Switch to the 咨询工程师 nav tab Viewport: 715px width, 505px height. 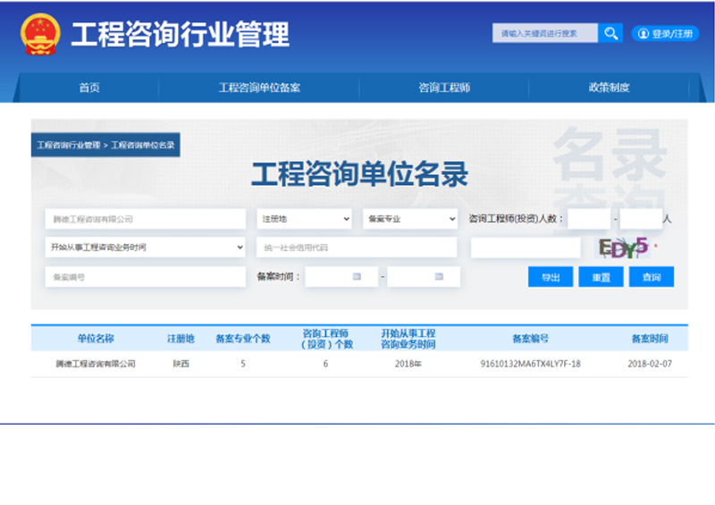pos(444,88)
